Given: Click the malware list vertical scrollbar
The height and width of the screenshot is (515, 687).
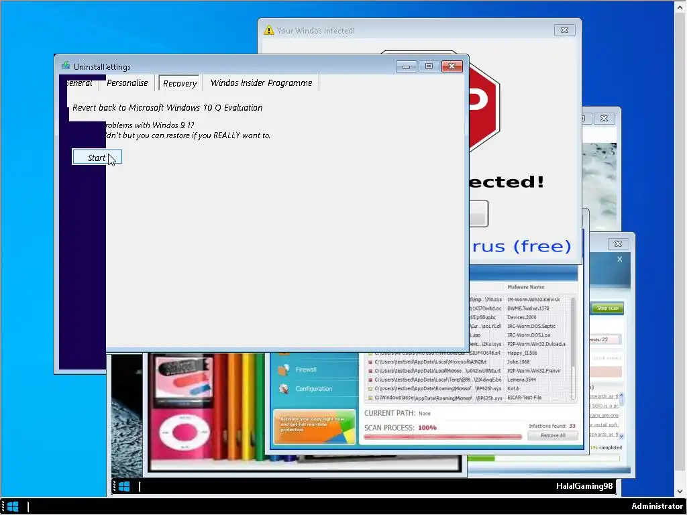Looking at the screenshot, I should 573,348.
